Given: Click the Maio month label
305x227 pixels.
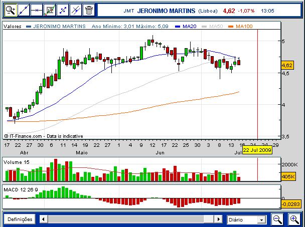Looking at the screenshot, I should coord(82,153).
